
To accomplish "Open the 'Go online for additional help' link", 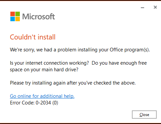I will pos(42,96).
